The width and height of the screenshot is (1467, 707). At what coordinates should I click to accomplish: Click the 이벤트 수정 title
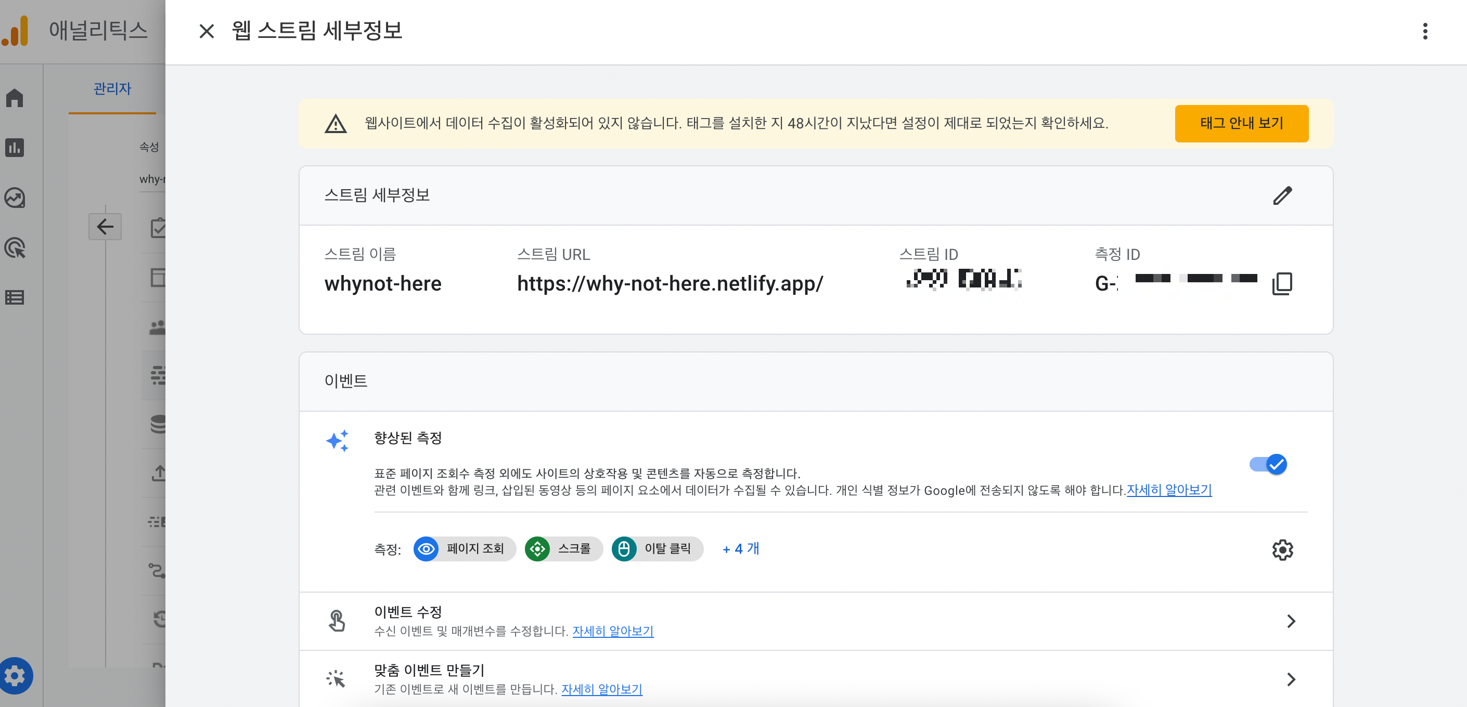pyautogui.click(x=408, y=612)
